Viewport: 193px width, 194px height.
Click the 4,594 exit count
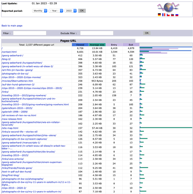click(131, 52)
